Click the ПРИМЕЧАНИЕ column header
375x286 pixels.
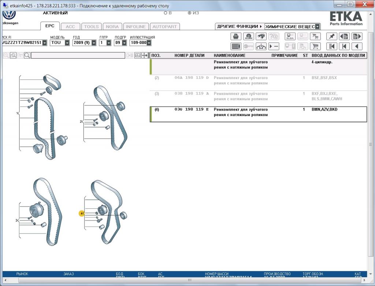pyautogui.click(x=285, y=55)
